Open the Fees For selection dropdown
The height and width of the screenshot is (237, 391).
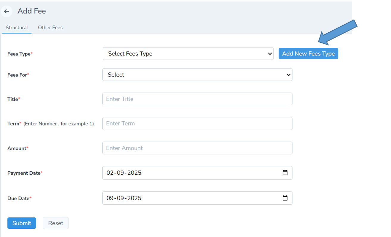click(x=197, y=74)
